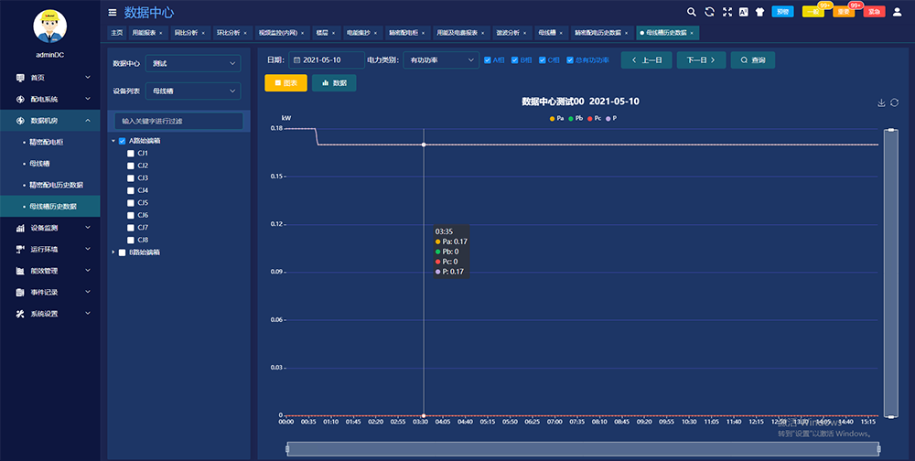The image size is (915, 461).
Task: Uncheck the A相 checkbox
Action: 488,60
